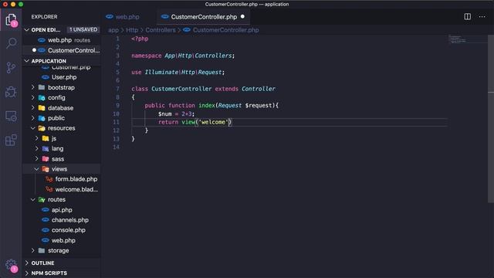Collapse the resources folder
Image resolution: width=494 pixels, height=278 pixels.
[32, 128]
